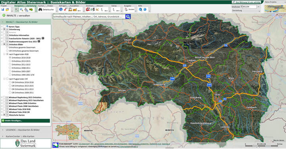Open the Extras toolbar group

(114, 6)
